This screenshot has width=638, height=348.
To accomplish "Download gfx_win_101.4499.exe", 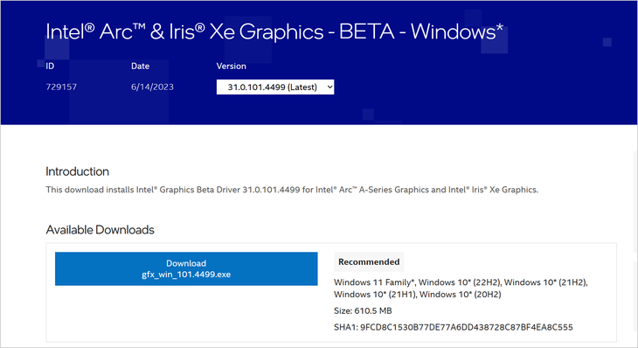I will pos(186,268).
